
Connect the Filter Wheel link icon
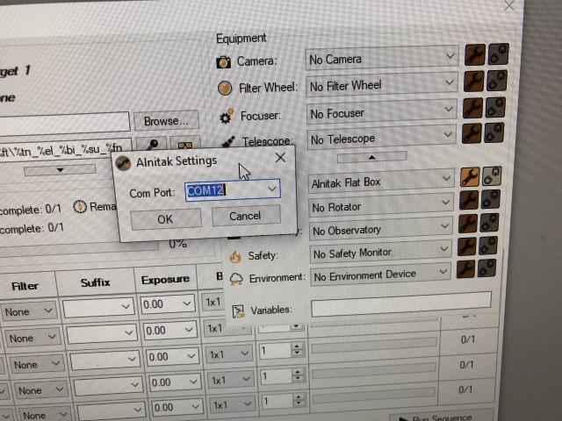tap(497, 81)
